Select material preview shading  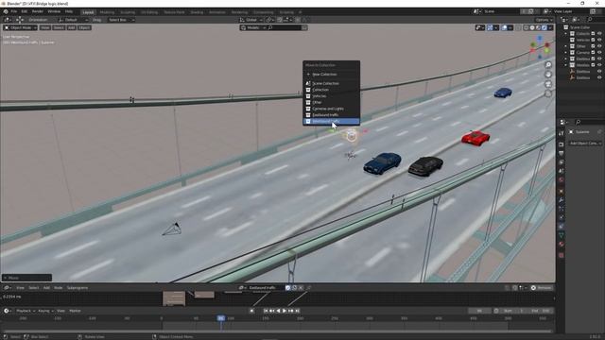[x=538, y=27]
